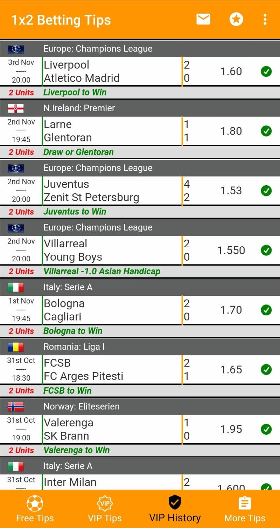Select the Villarreal -1.0 Asian Handicap tip
This screenshot has height=528, width=280.
click(102, 271)
